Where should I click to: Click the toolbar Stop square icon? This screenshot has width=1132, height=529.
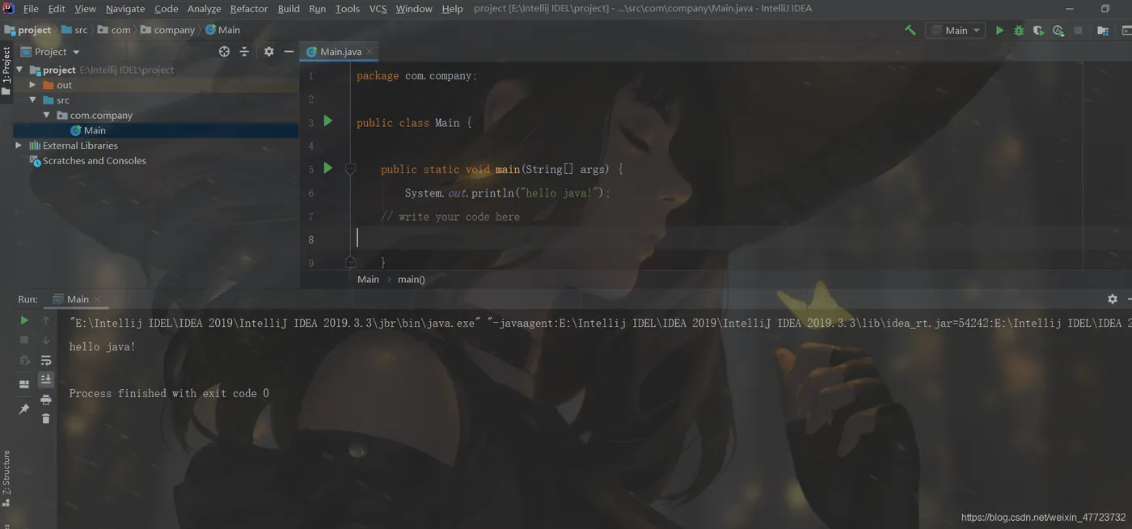pos(1078,30)
